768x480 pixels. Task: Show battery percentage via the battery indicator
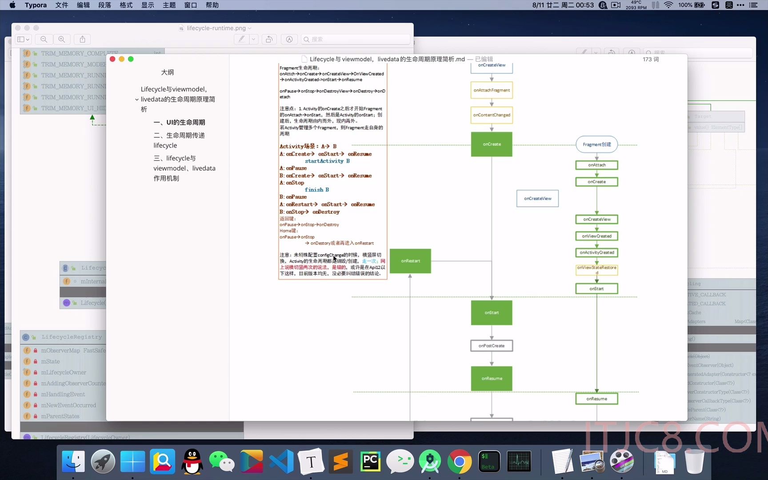(692, 5)
